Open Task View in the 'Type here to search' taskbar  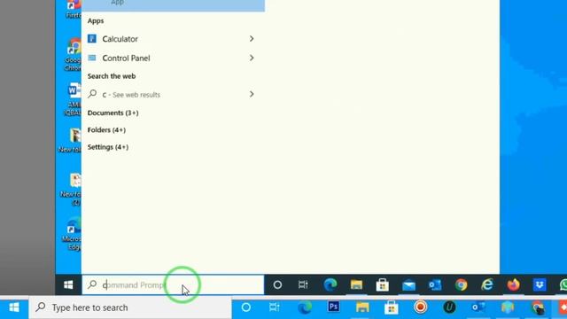(275, 307)
